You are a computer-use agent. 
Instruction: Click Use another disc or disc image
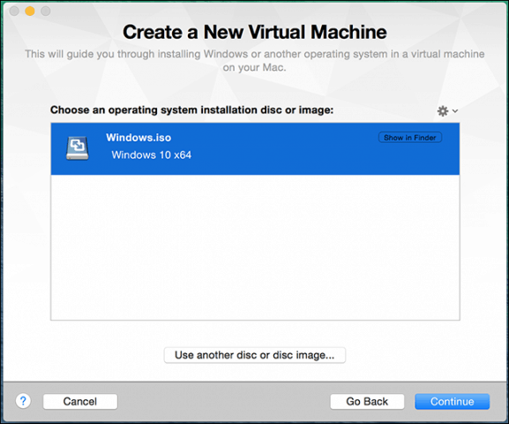pyautogui.click(x=254, y=355)
